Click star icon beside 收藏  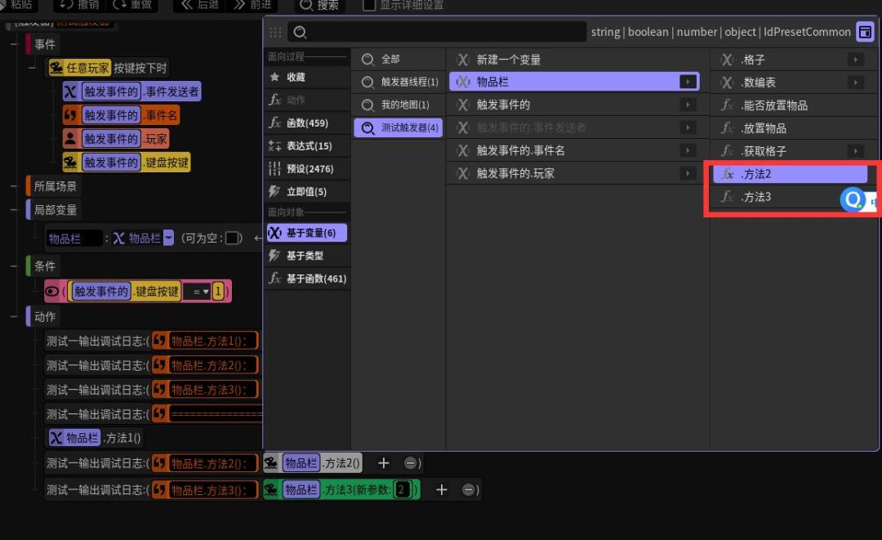click(x=274, y=77)
